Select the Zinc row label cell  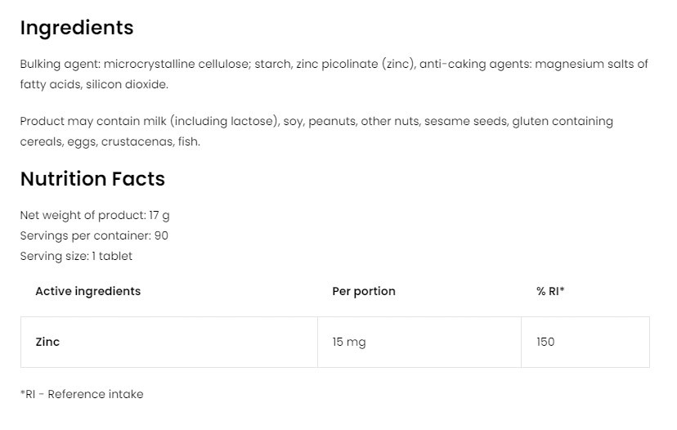point(47,342)
